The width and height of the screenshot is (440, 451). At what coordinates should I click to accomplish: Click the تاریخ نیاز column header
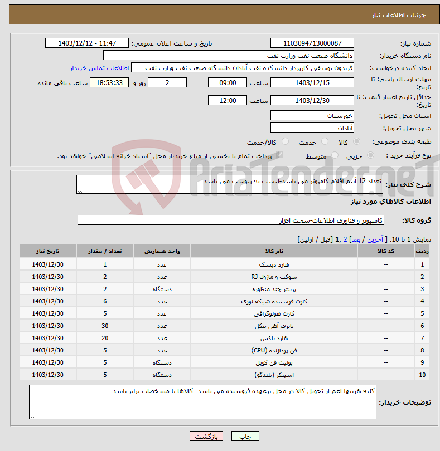coord(47,251)
